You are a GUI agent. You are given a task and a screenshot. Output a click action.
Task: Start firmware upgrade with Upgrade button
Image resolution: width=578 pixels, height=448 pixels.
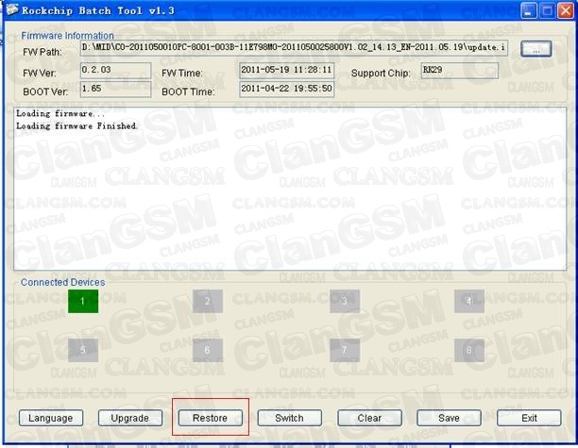130,418
